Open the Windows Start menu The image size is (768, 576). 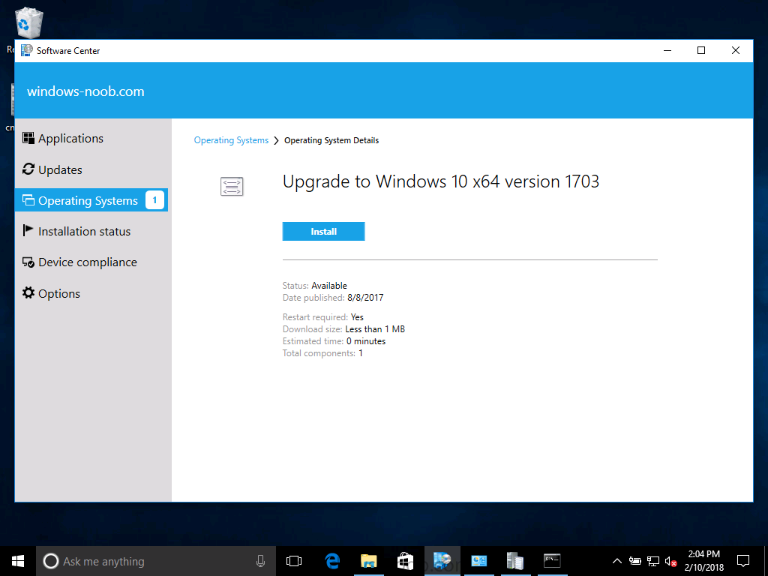click(x=18, y=561)
